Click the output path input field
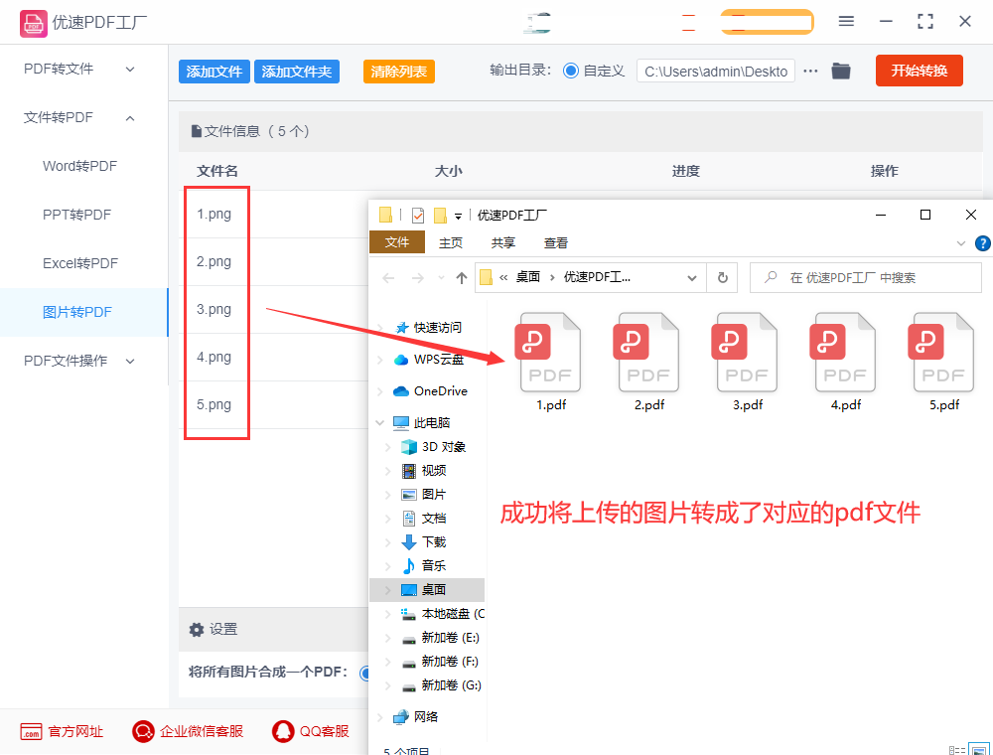This screenshot has height=755, width=993. click(x=716, y=71)
